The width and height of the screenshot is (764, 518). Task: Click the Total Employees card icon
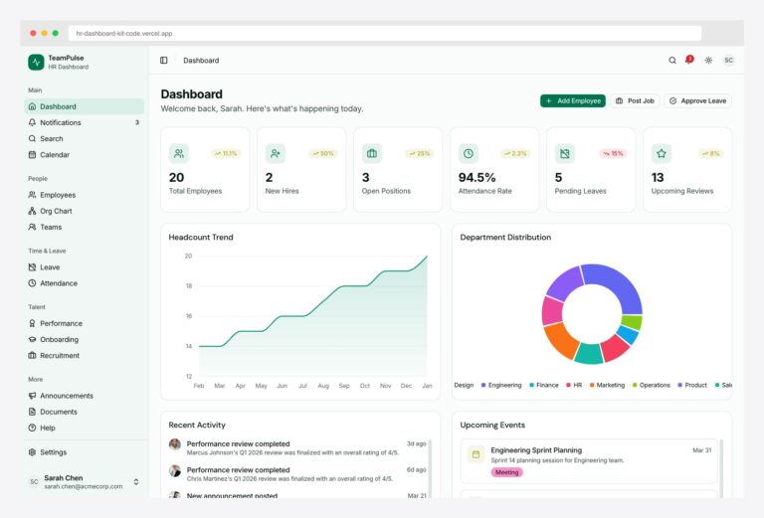pyautogui.click(x=179, y=154)
